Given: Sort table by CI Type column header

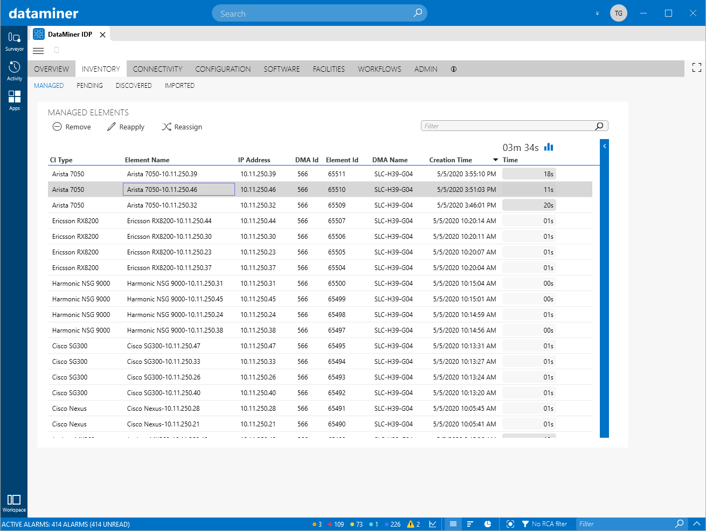Looking at the screenshot, I should click(x=61, y=160).
